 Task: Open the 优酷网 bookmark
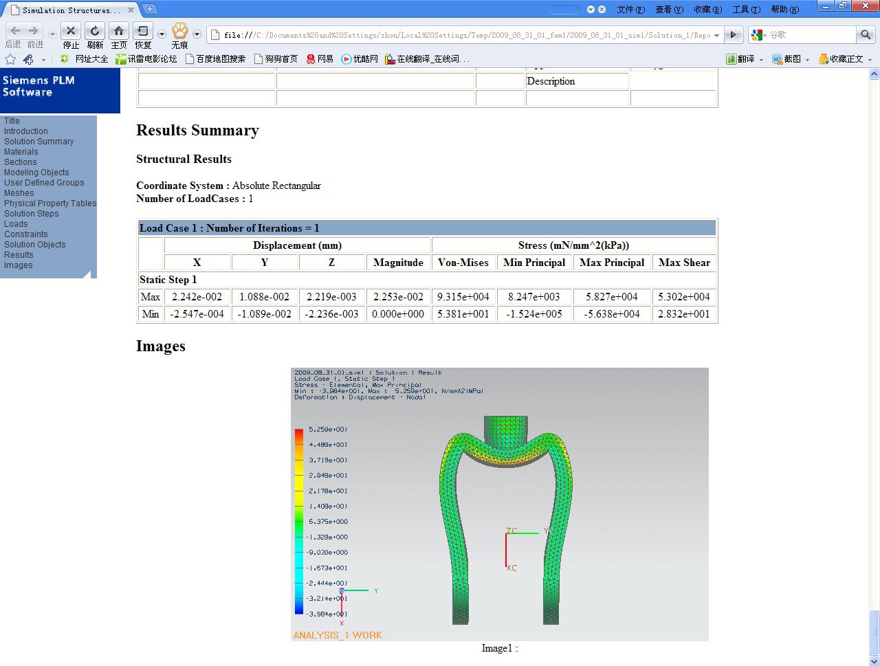point(360,59)
